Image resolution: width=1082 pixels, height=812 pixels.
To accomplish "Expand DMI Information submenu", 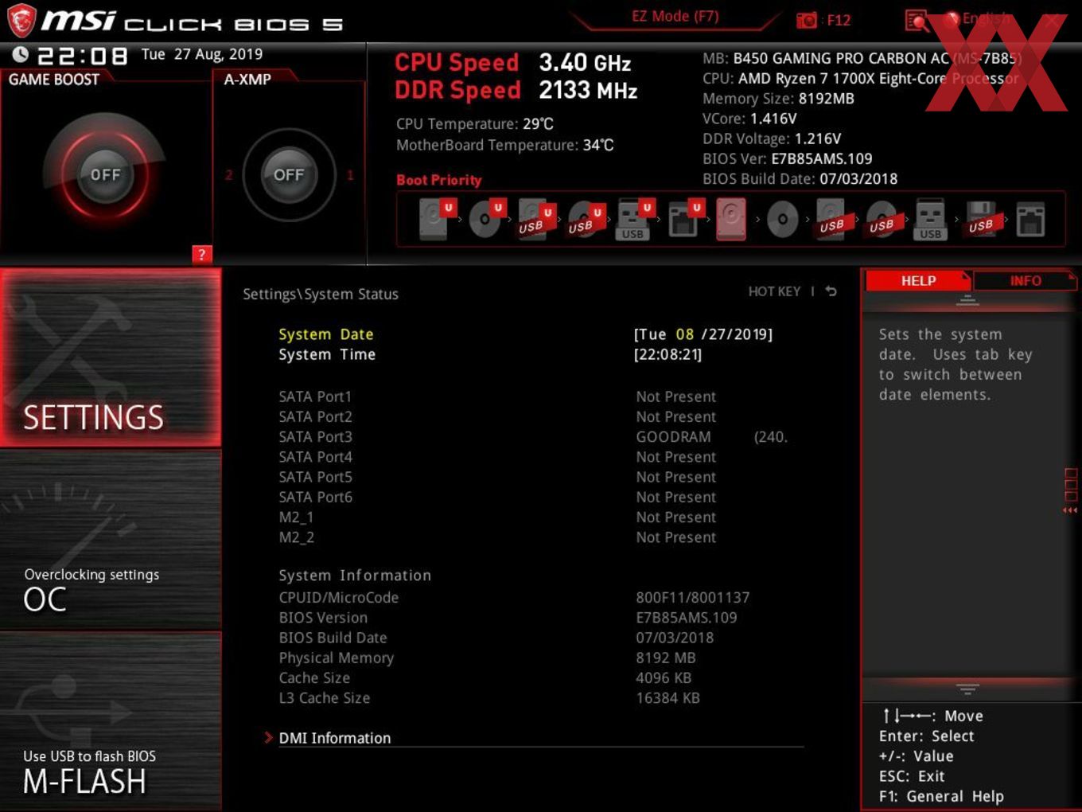I will tap(334, 738).
